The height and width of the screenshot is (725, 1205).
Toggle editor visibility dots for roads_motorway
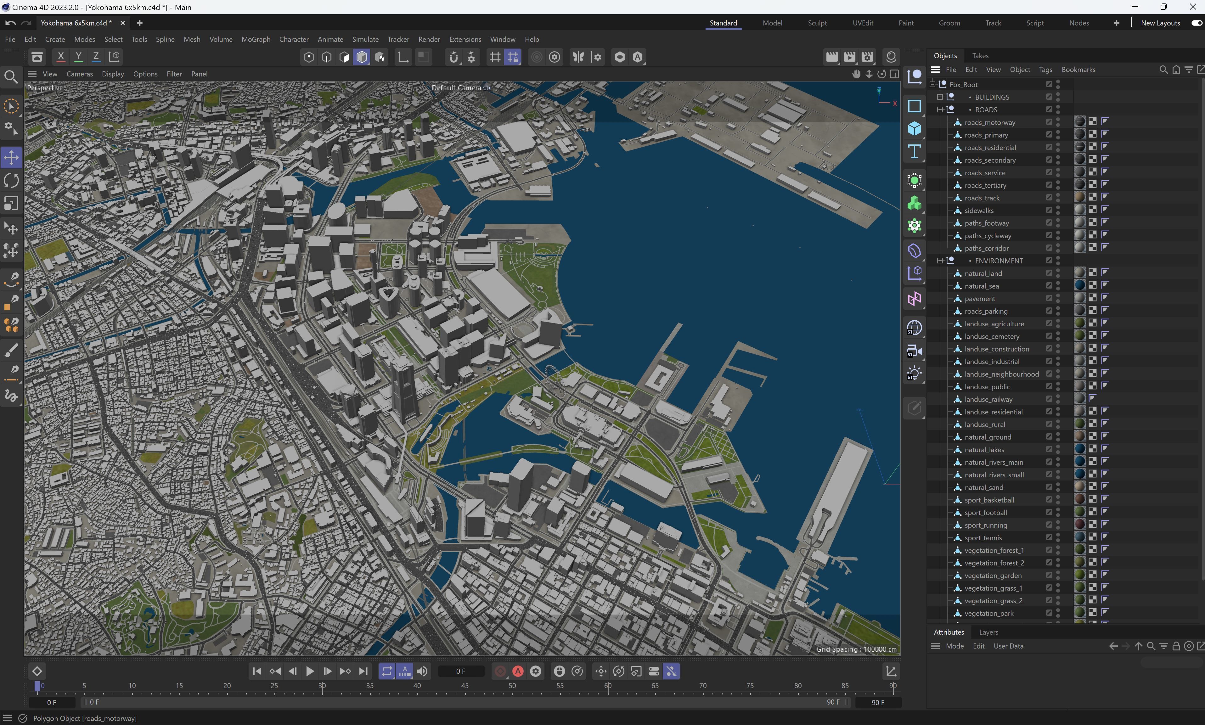1058,122
